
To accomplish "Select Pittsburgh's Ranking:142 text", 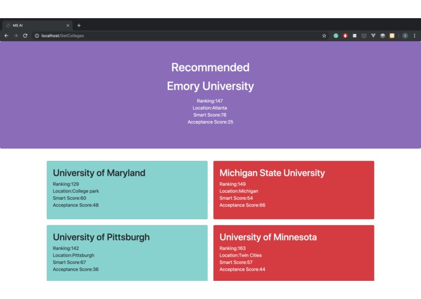I will point(66,248).
